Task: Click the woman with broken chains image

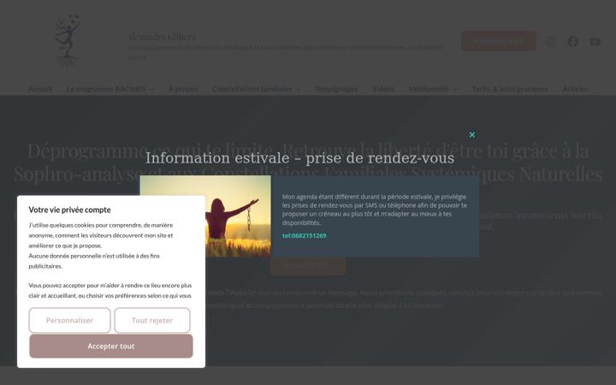Action: pyautogui.click(x=238, y=216)
